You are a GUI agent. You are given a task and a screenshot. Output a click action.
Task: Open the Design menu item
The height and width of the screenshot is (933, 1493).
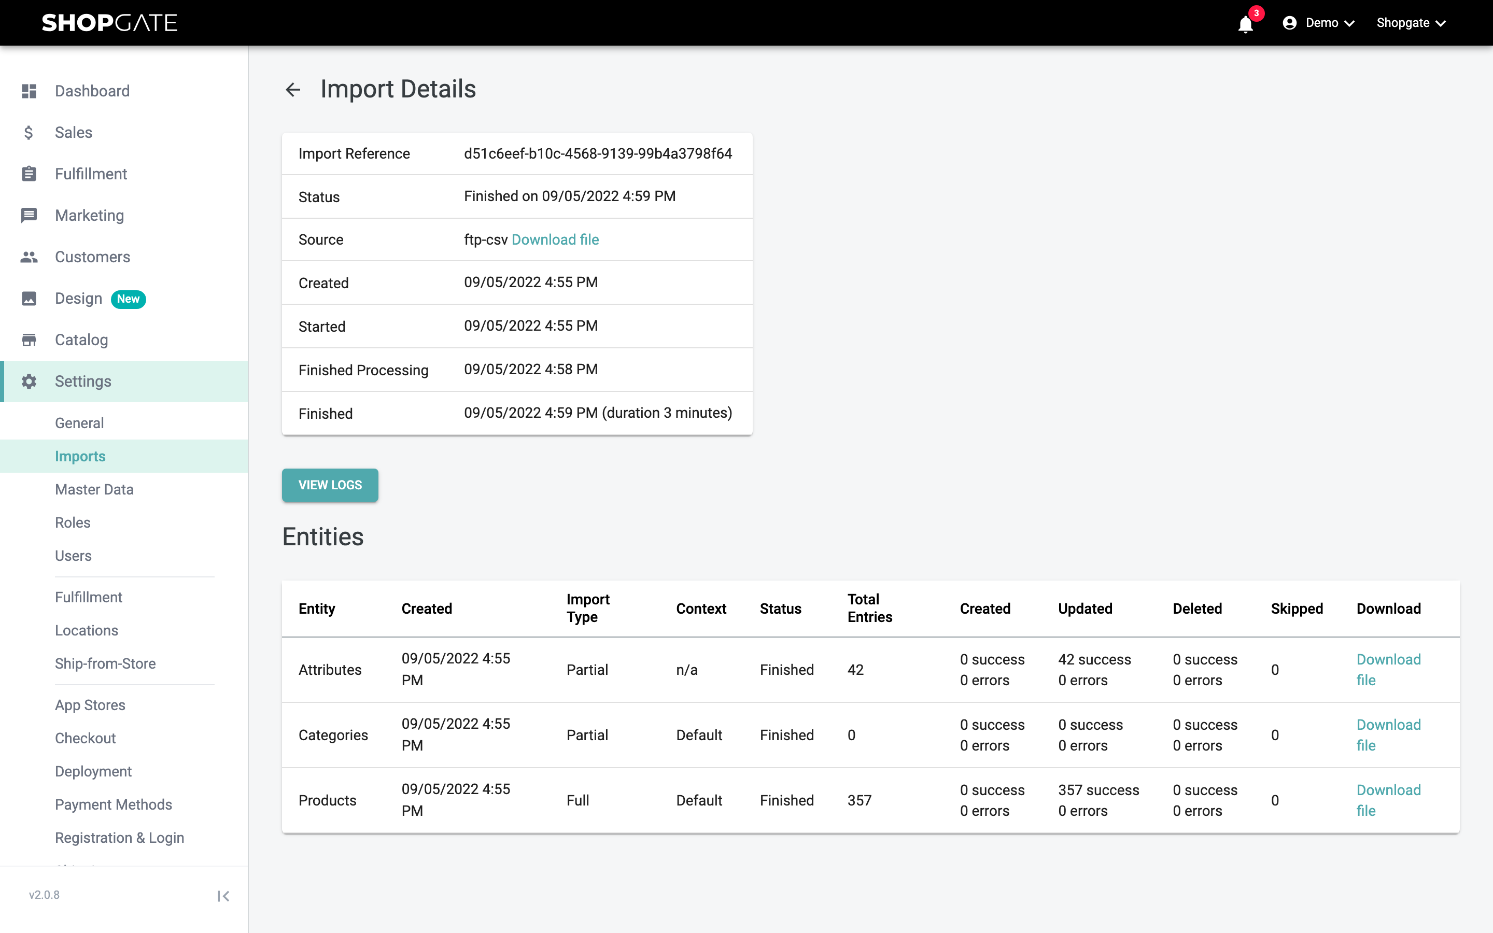click(x=124, y=299)
